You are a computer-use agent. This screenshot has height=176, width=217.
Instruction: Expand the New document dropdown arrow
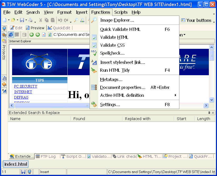coord(9,20)
